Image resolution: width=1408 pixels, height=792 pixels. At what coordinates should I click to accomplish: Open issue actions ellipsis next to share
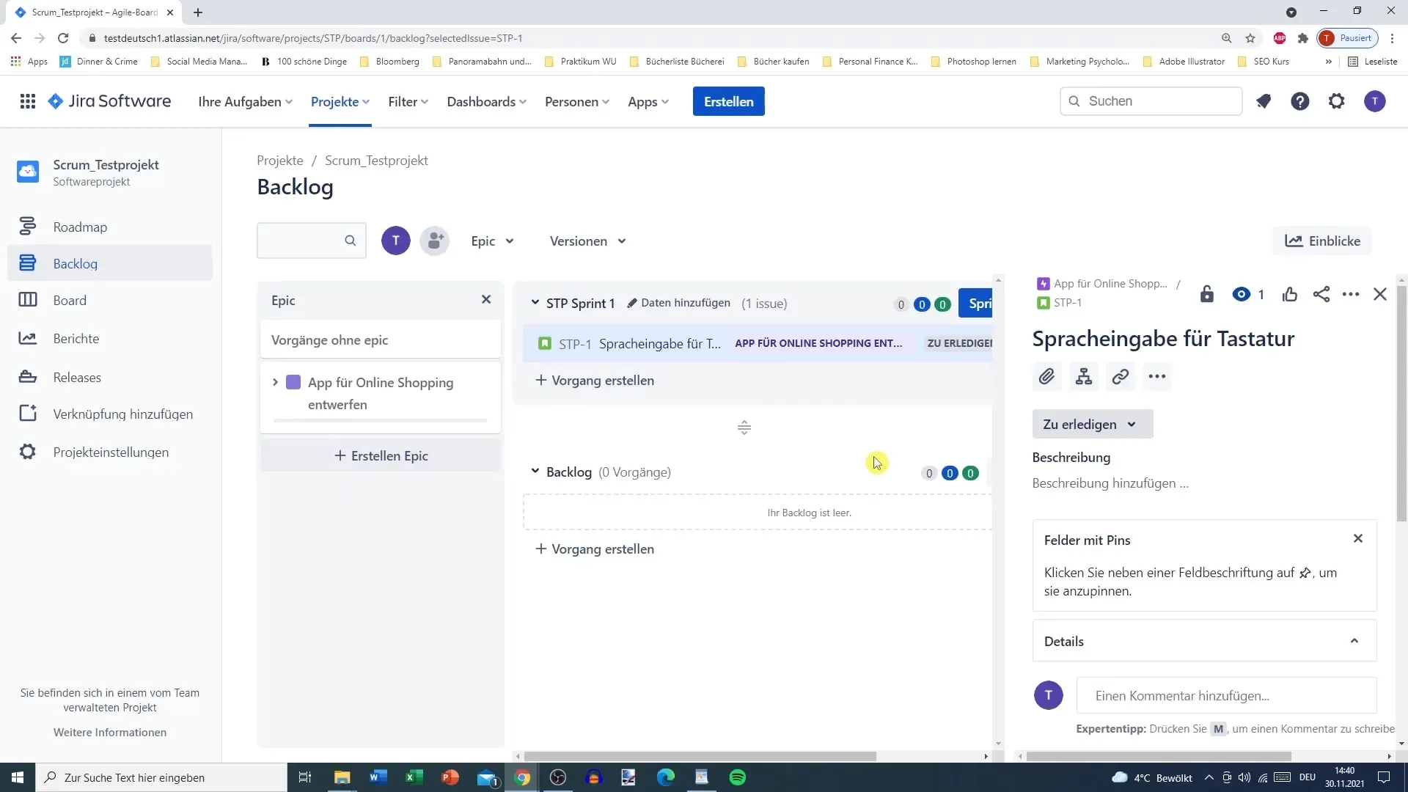(1351, 294)
